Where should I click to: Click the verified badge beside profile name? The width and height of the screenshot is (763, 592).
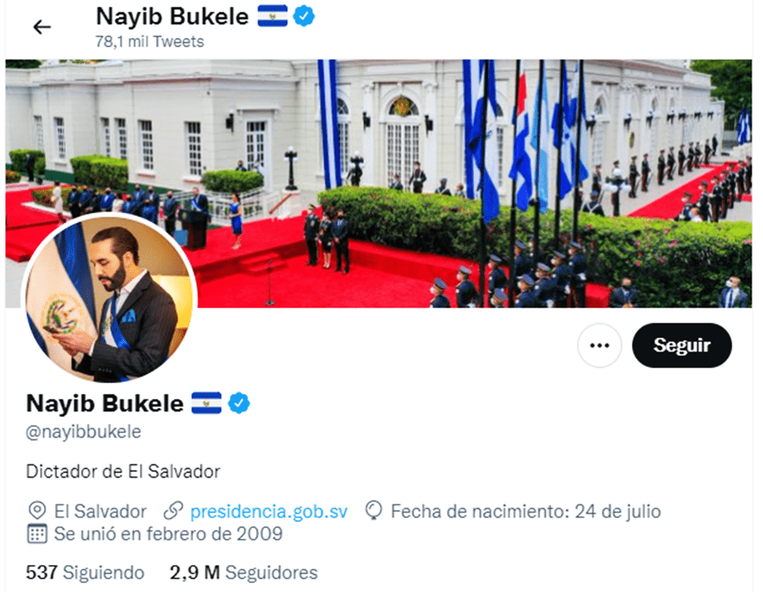point(239,403)
